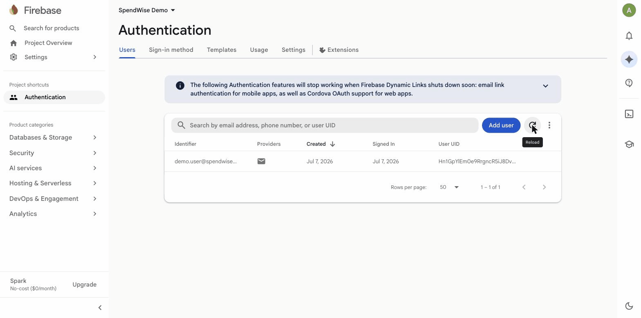Click the Extensions puzzle icon
The image size is (641, 318).
tap(322, 50)
